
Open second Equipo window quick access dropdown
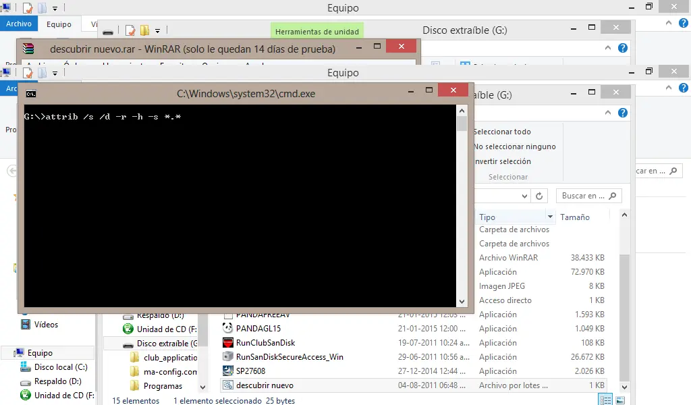55,73
